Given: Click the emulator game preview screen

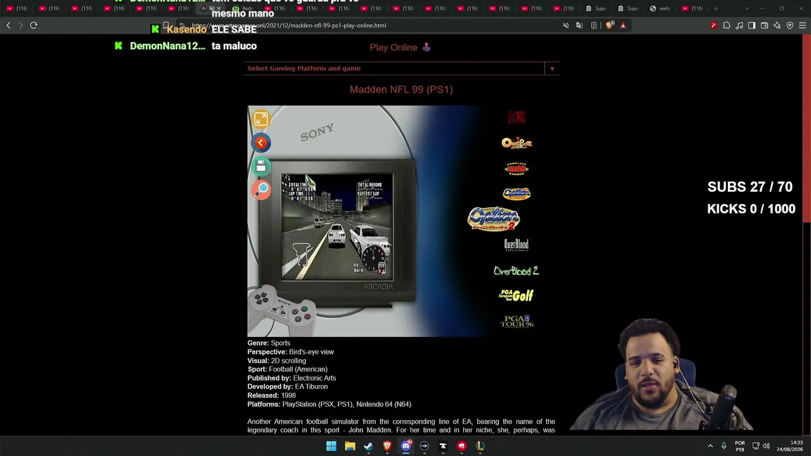Looking at the screenshot, I should click(337, 227).
